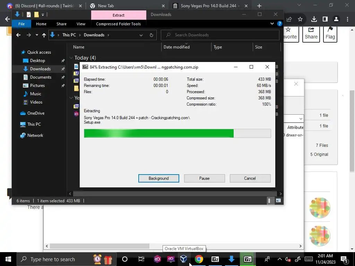Open Explorer help icon
This screenshot has height=266, width=355.
click(x=280, y=24)
